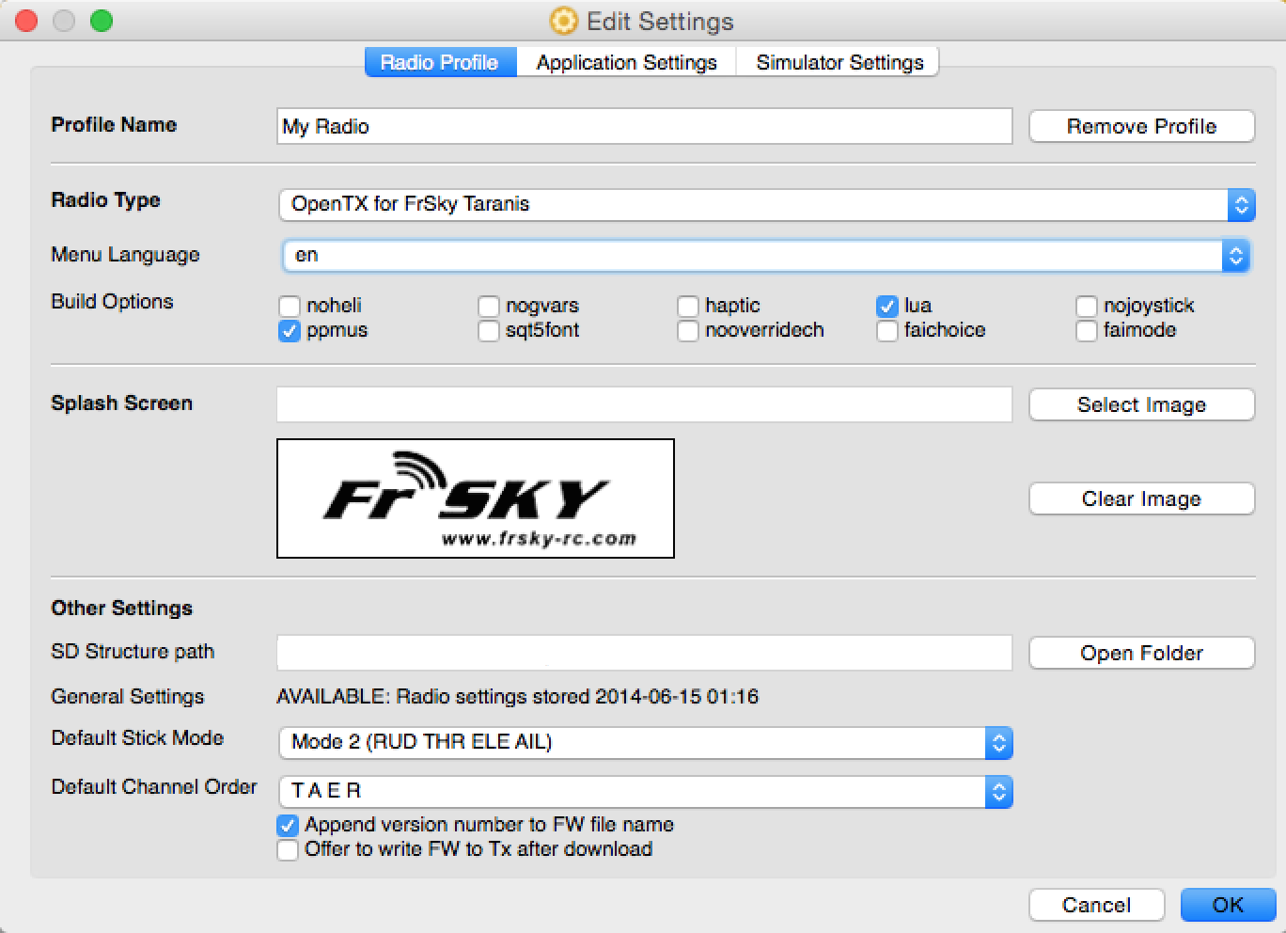
Task: Click the Edit Settings title gear icon
Action: [x=563, y=21]
